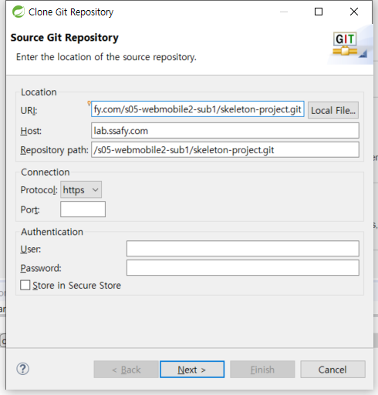Click the URI content assist lightbulb icon

[89, 103]
